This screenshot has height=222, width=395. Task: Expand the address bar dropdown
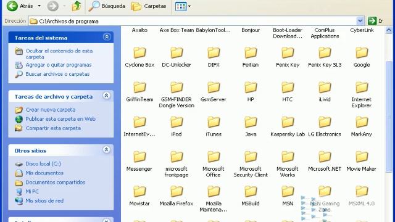360,21
